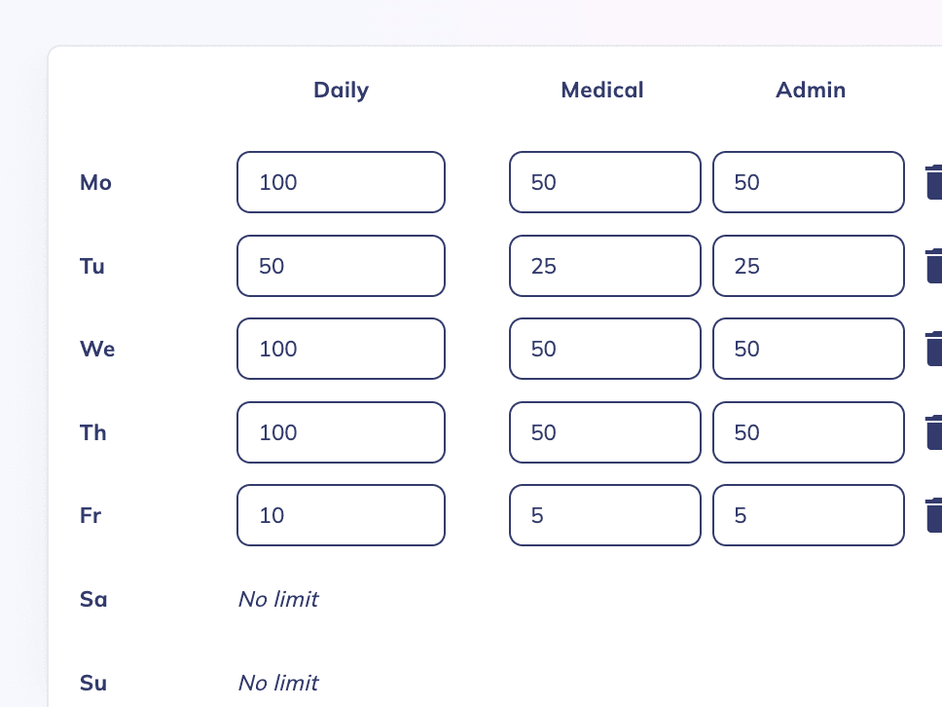Edit Tuesday's Daily limit of 50

[x=341, y=266]
